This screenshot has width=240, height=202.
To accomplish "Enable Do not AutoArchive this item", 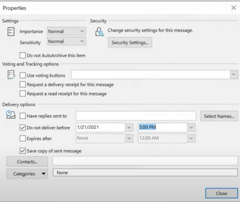I will tap(22, 55).
